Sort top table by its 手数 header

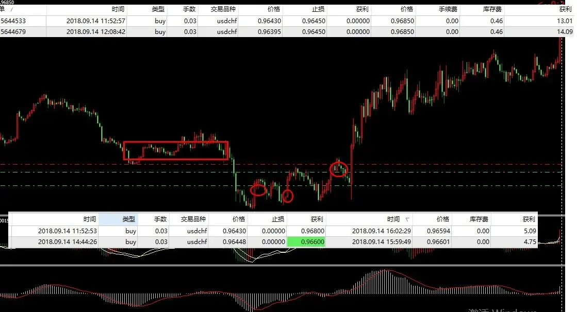[189, 9]
